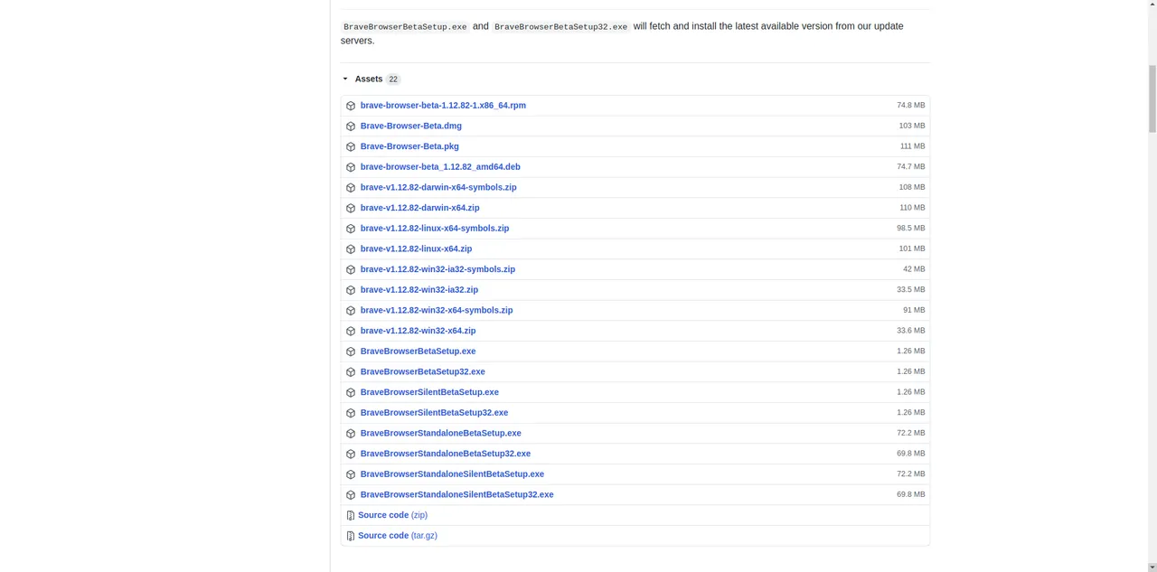Download brave-browser-beta-1.12.82-1.x86_64.rpm

pos(443,106)
